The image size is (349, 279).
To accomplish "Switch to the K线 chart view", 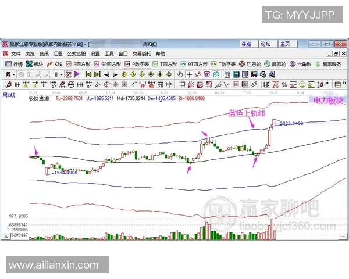I will 56,64.
